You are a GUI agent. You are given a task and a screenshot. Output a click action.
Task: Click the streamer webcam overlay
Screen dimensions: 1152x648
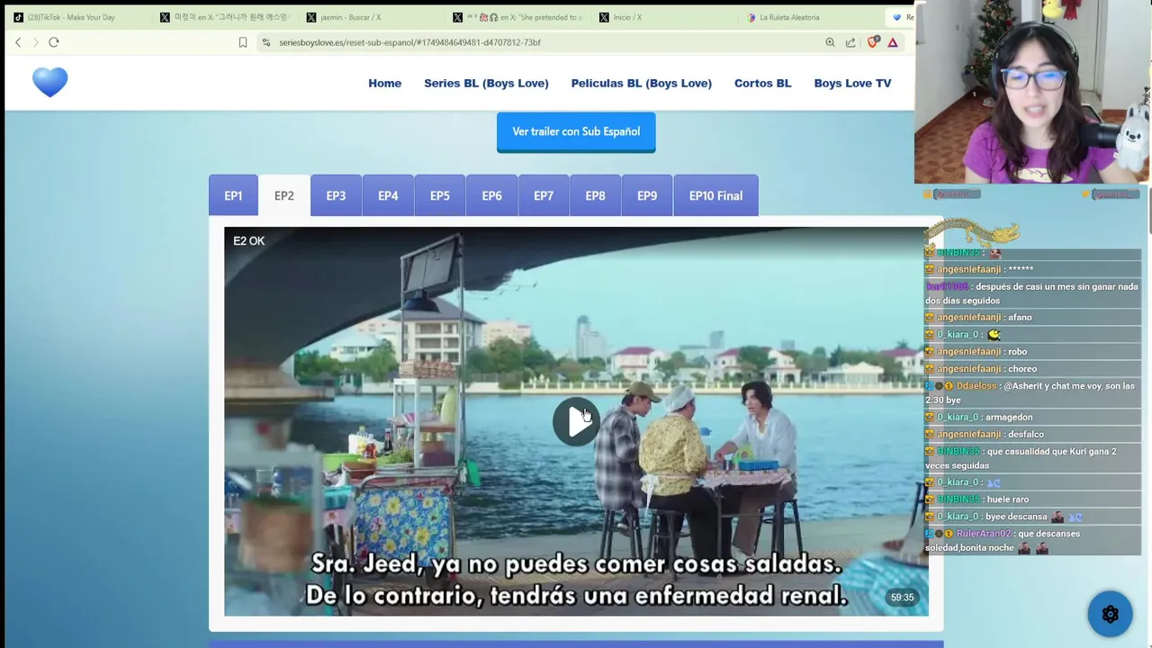coord(1031,92)
